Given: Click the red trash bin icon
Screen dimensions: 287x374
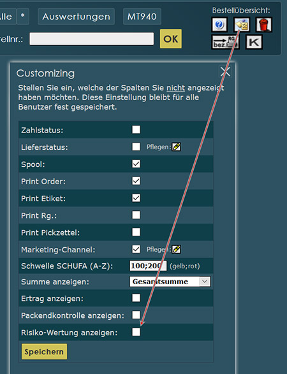Looking at the screenshot, I should tap(263, 24).
